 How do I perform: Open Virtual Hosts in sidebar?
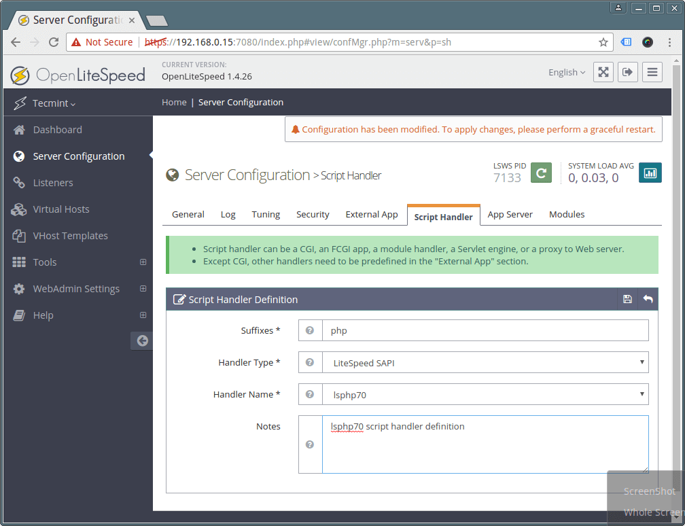pyautogui.click(x=61, y=209)
